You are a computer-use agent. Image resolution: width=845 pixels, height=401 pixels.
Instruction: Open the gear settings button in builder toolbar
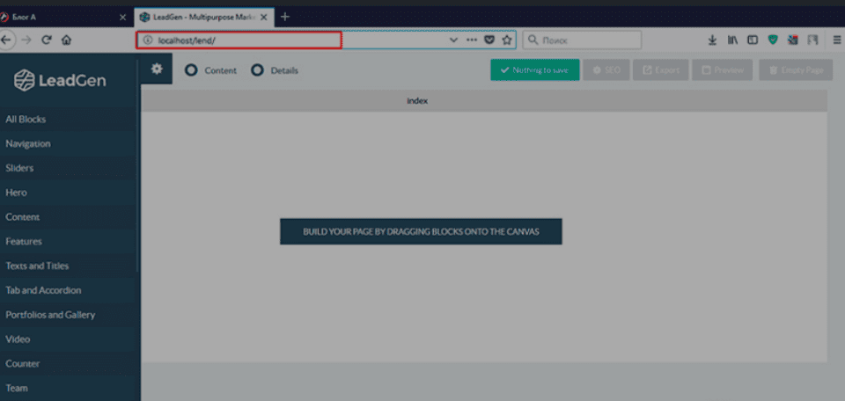click(157, 69)
